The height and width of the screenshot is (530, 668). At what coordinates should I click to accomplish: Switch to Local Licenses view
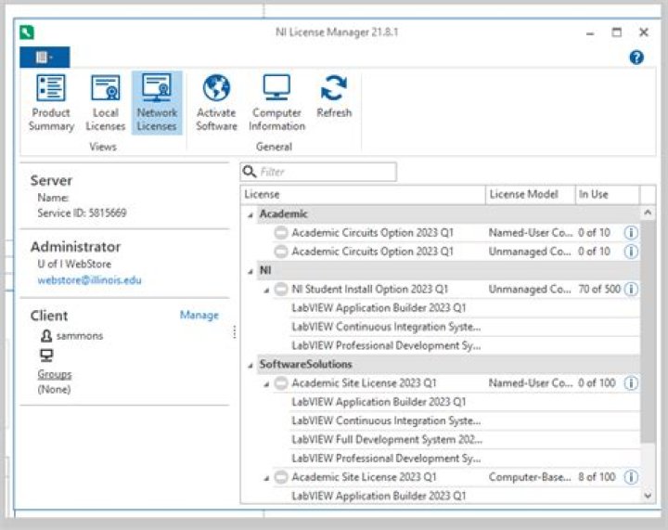coord(105,102)
